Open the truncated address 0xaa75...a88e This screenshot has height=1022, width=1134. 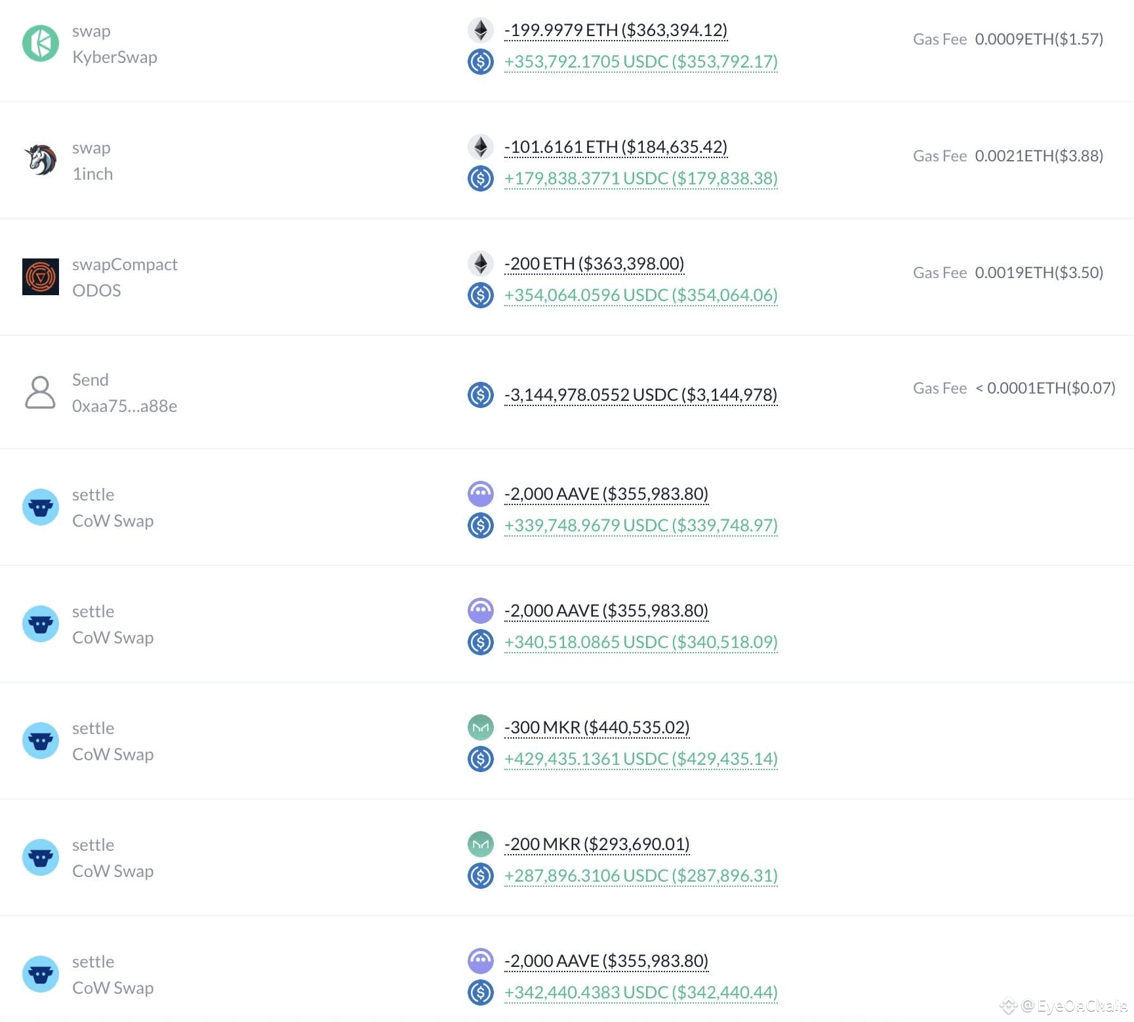coord(125,405)
